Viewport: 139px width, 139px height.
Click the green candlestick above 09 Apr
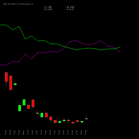(x=24, y=102)
